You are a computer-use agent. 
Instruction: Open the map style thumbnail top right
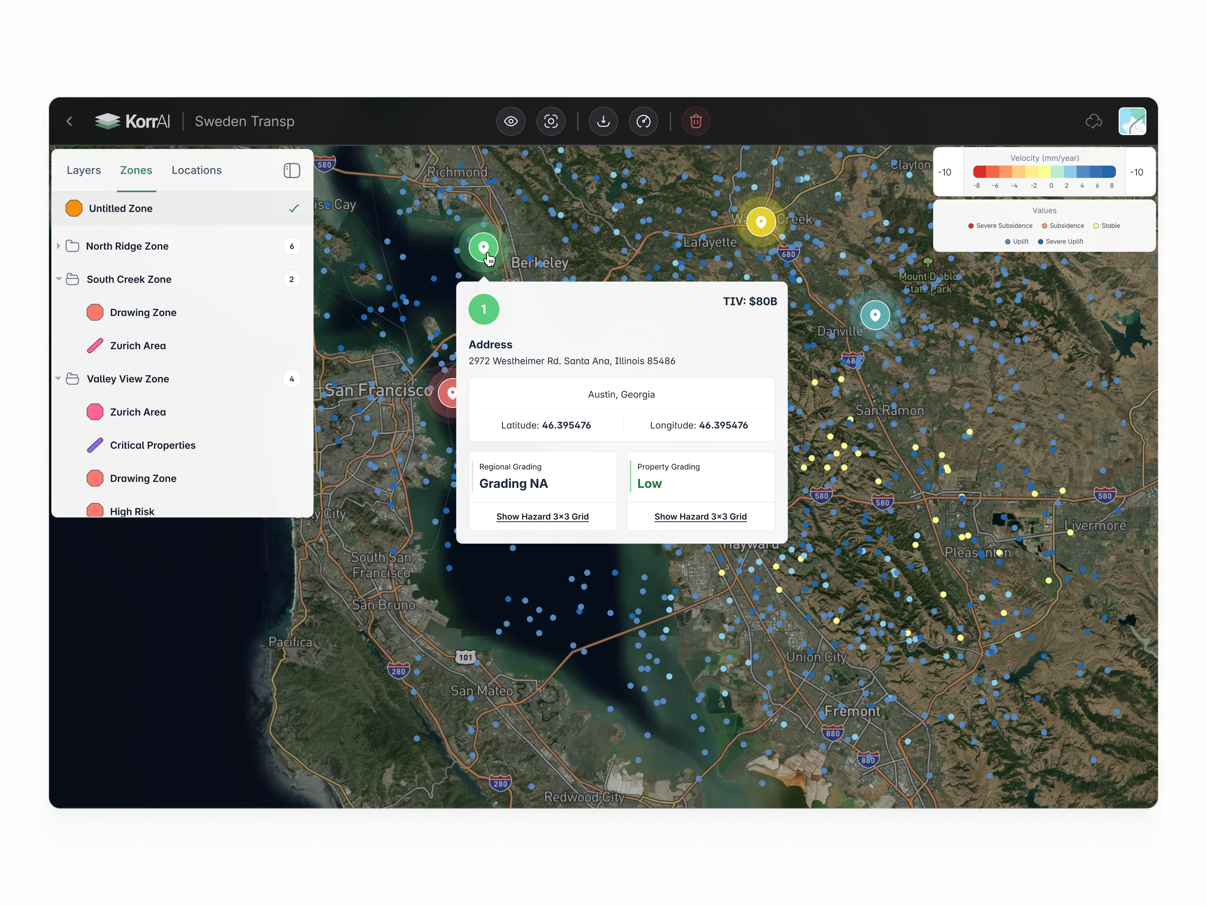click(x=1132, y=121)
